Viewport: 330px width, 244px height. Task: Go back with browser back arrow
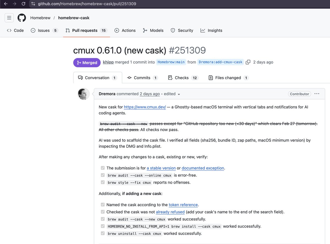(6, 4)
